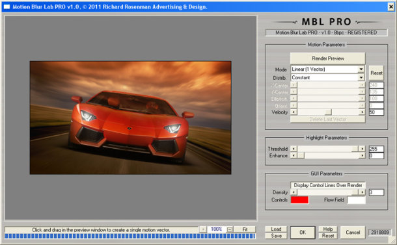Click the Enhance slider thumb
The image size is (397, 245).
coord(301,155)
